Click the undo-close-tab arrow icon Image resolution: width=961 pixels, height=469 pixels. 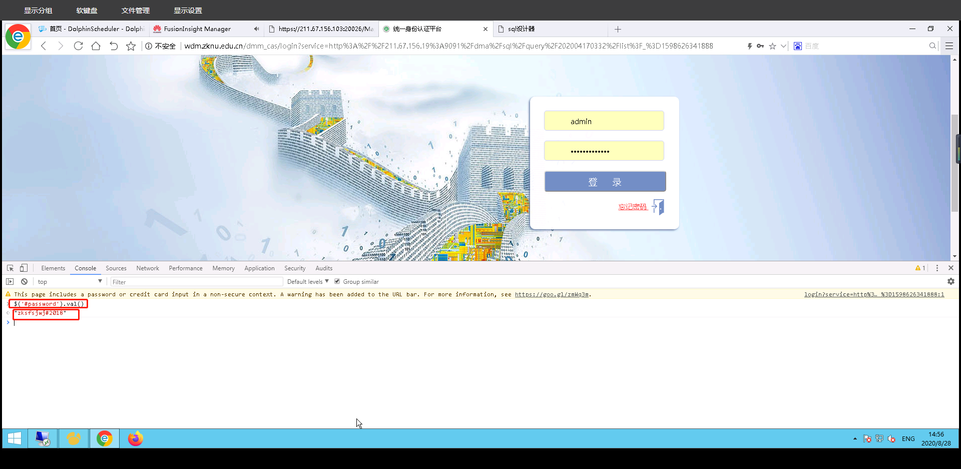click(114, 46)
